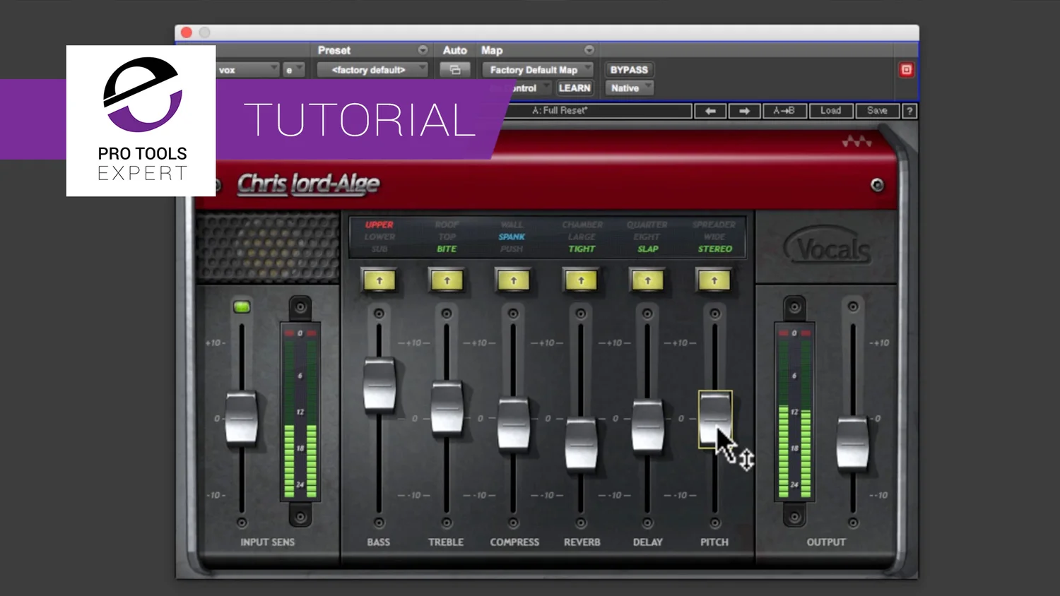
Task: Click the Save button
Action: coord(877,111)
